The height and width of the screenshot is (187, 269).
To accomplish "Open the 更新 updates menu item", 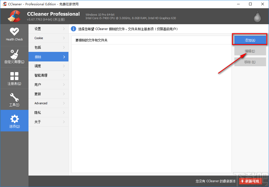I will pyautogui.click(x=48, y=94).
